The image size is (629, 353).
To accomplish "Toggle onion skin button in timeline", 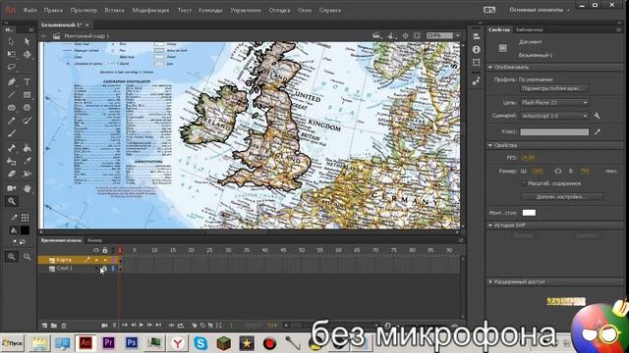I will click(195, 326).
